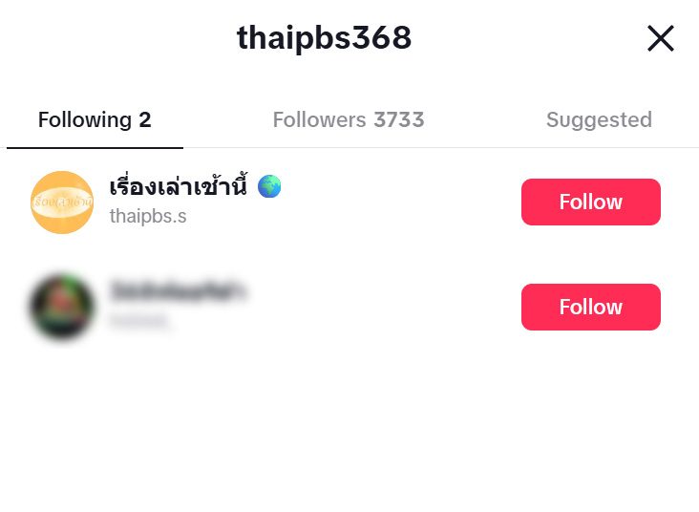Close the thaipbs368 follow list dialog

click(x=660, y=38)
